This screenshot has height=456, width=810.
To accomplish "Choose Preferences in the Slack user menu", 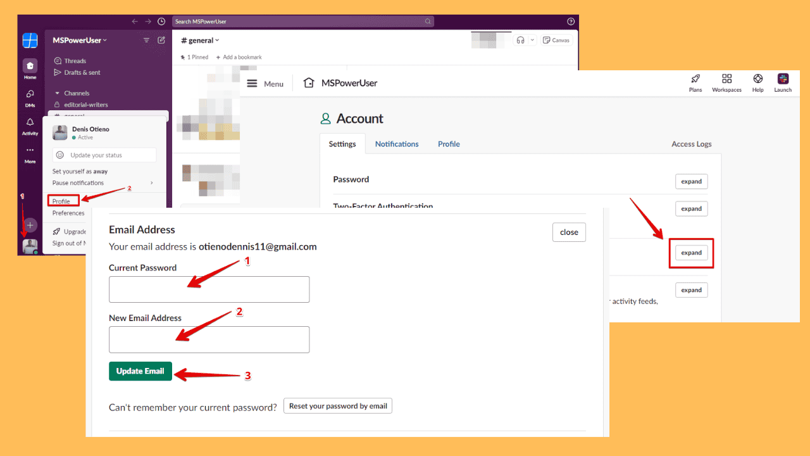I will [x=68, y=213].
